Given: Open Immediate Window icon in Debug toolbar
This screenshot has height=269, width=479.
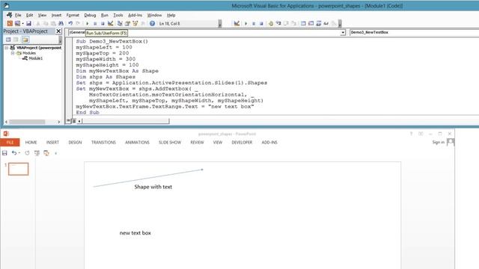Looking at the screenshot, I should point(311,23).
